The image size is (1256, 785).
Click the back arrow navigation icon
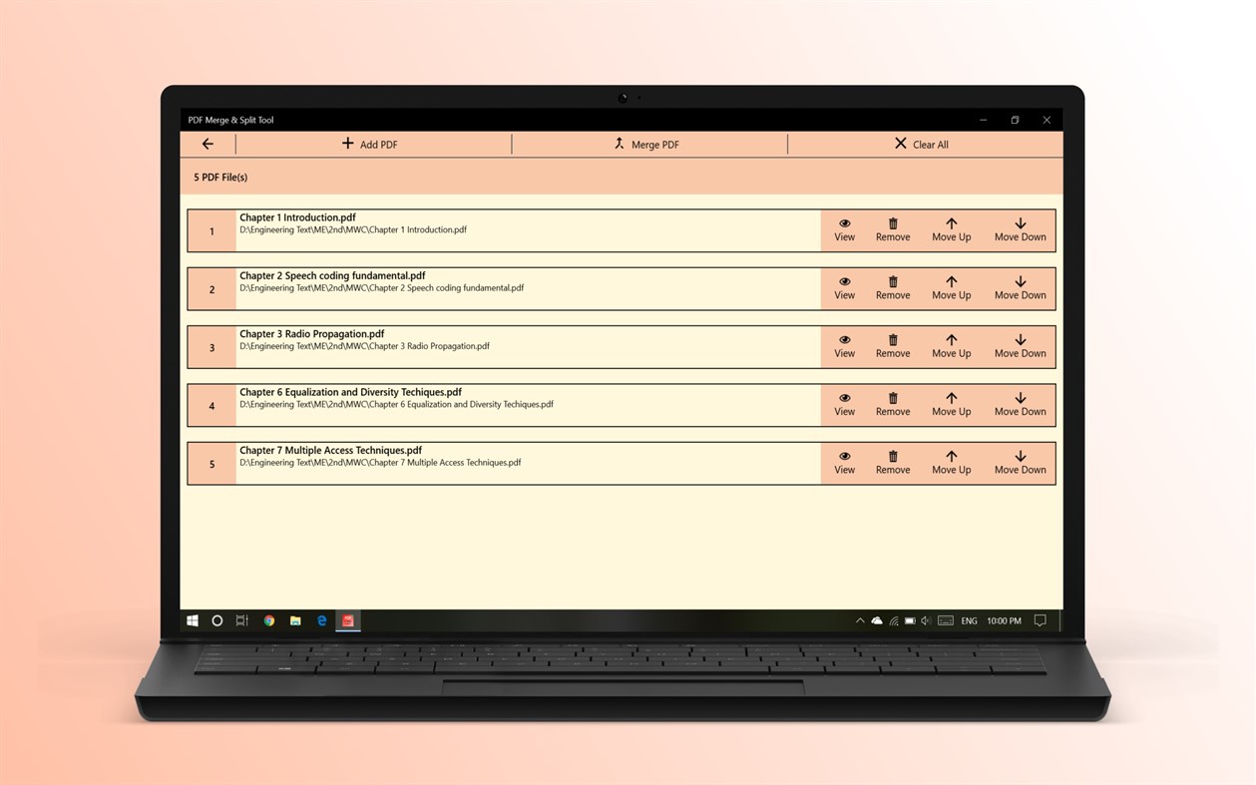pyautogui.click(x=208, y=144)
